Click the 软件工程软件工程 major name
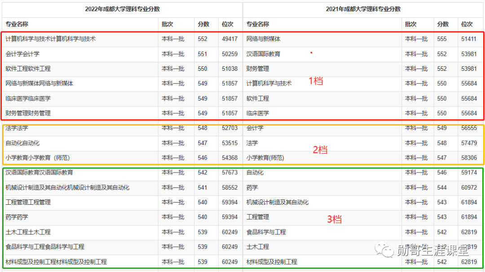 point(28,69)
